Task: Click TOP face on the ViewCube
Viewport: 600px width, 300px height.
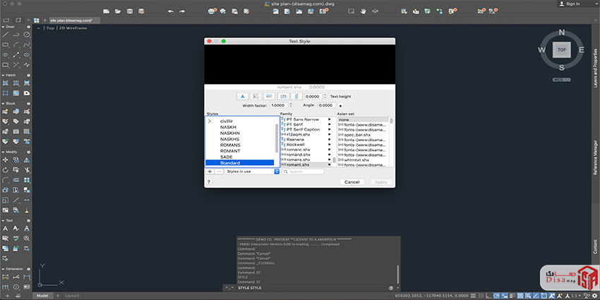Action: [x=561, y=50]
